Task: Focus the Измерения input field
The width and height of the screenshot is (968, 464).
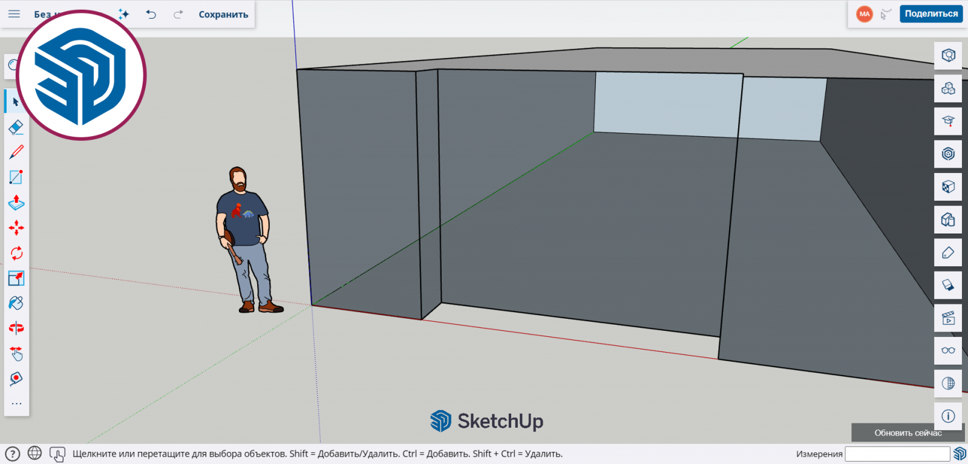Action: coord(897,454)
